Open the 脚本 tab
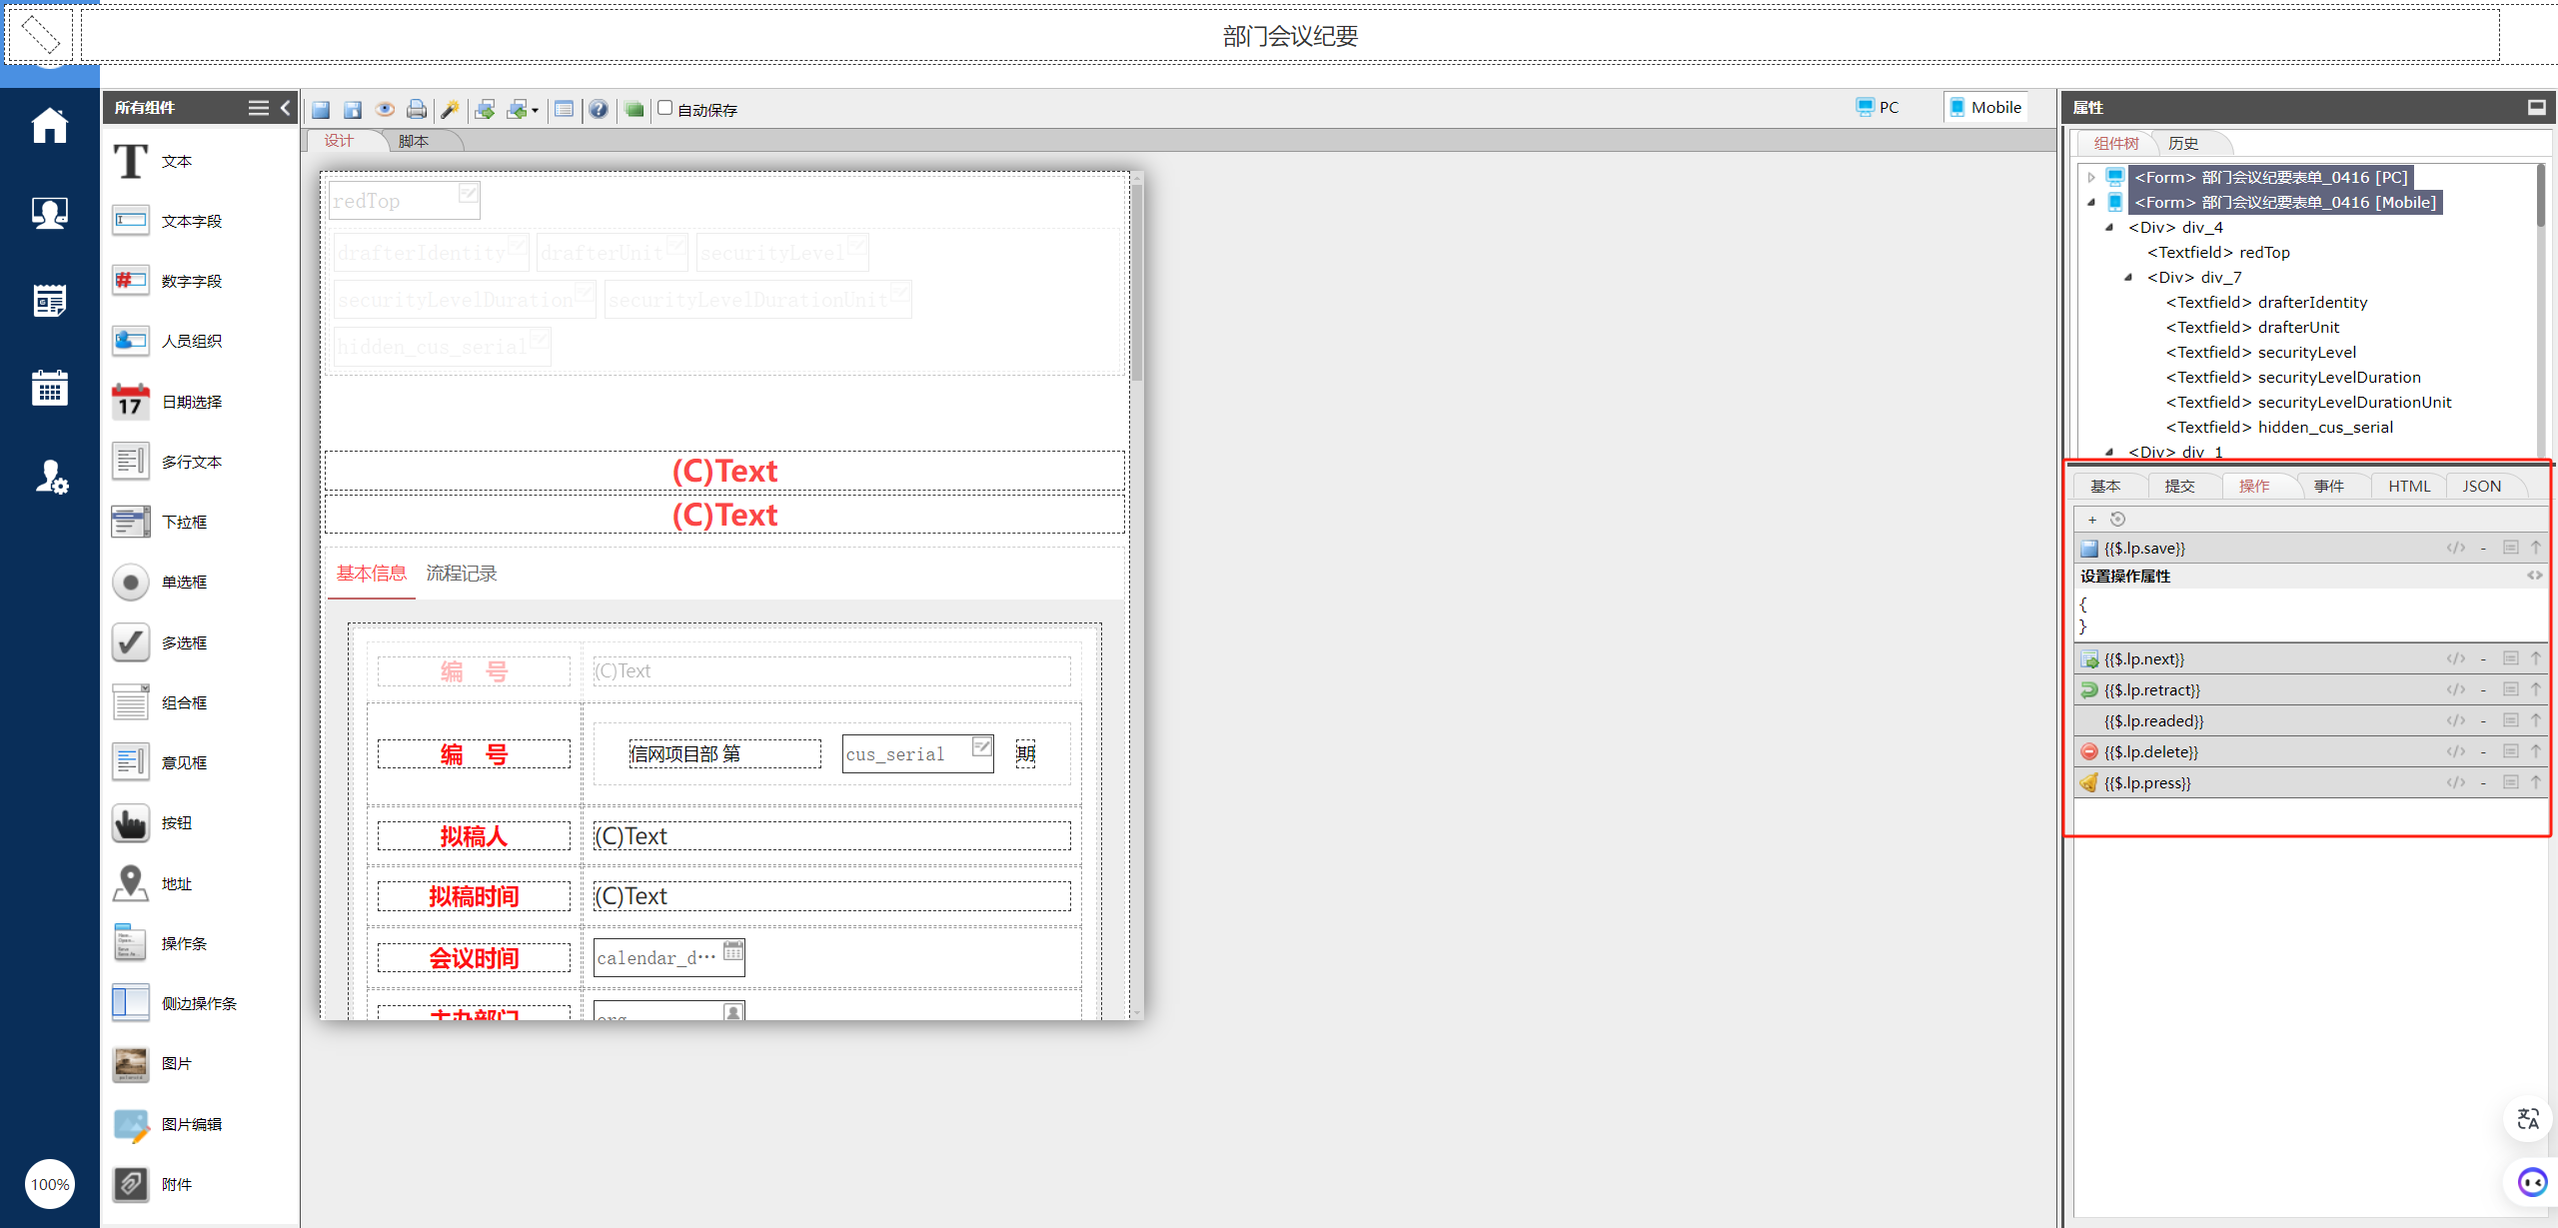Viewport: 2558px width, 1228px height. coord(413,141)
